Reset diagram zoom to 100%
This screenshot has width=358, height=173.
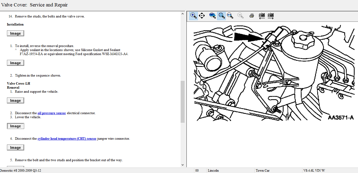point(213,16)
